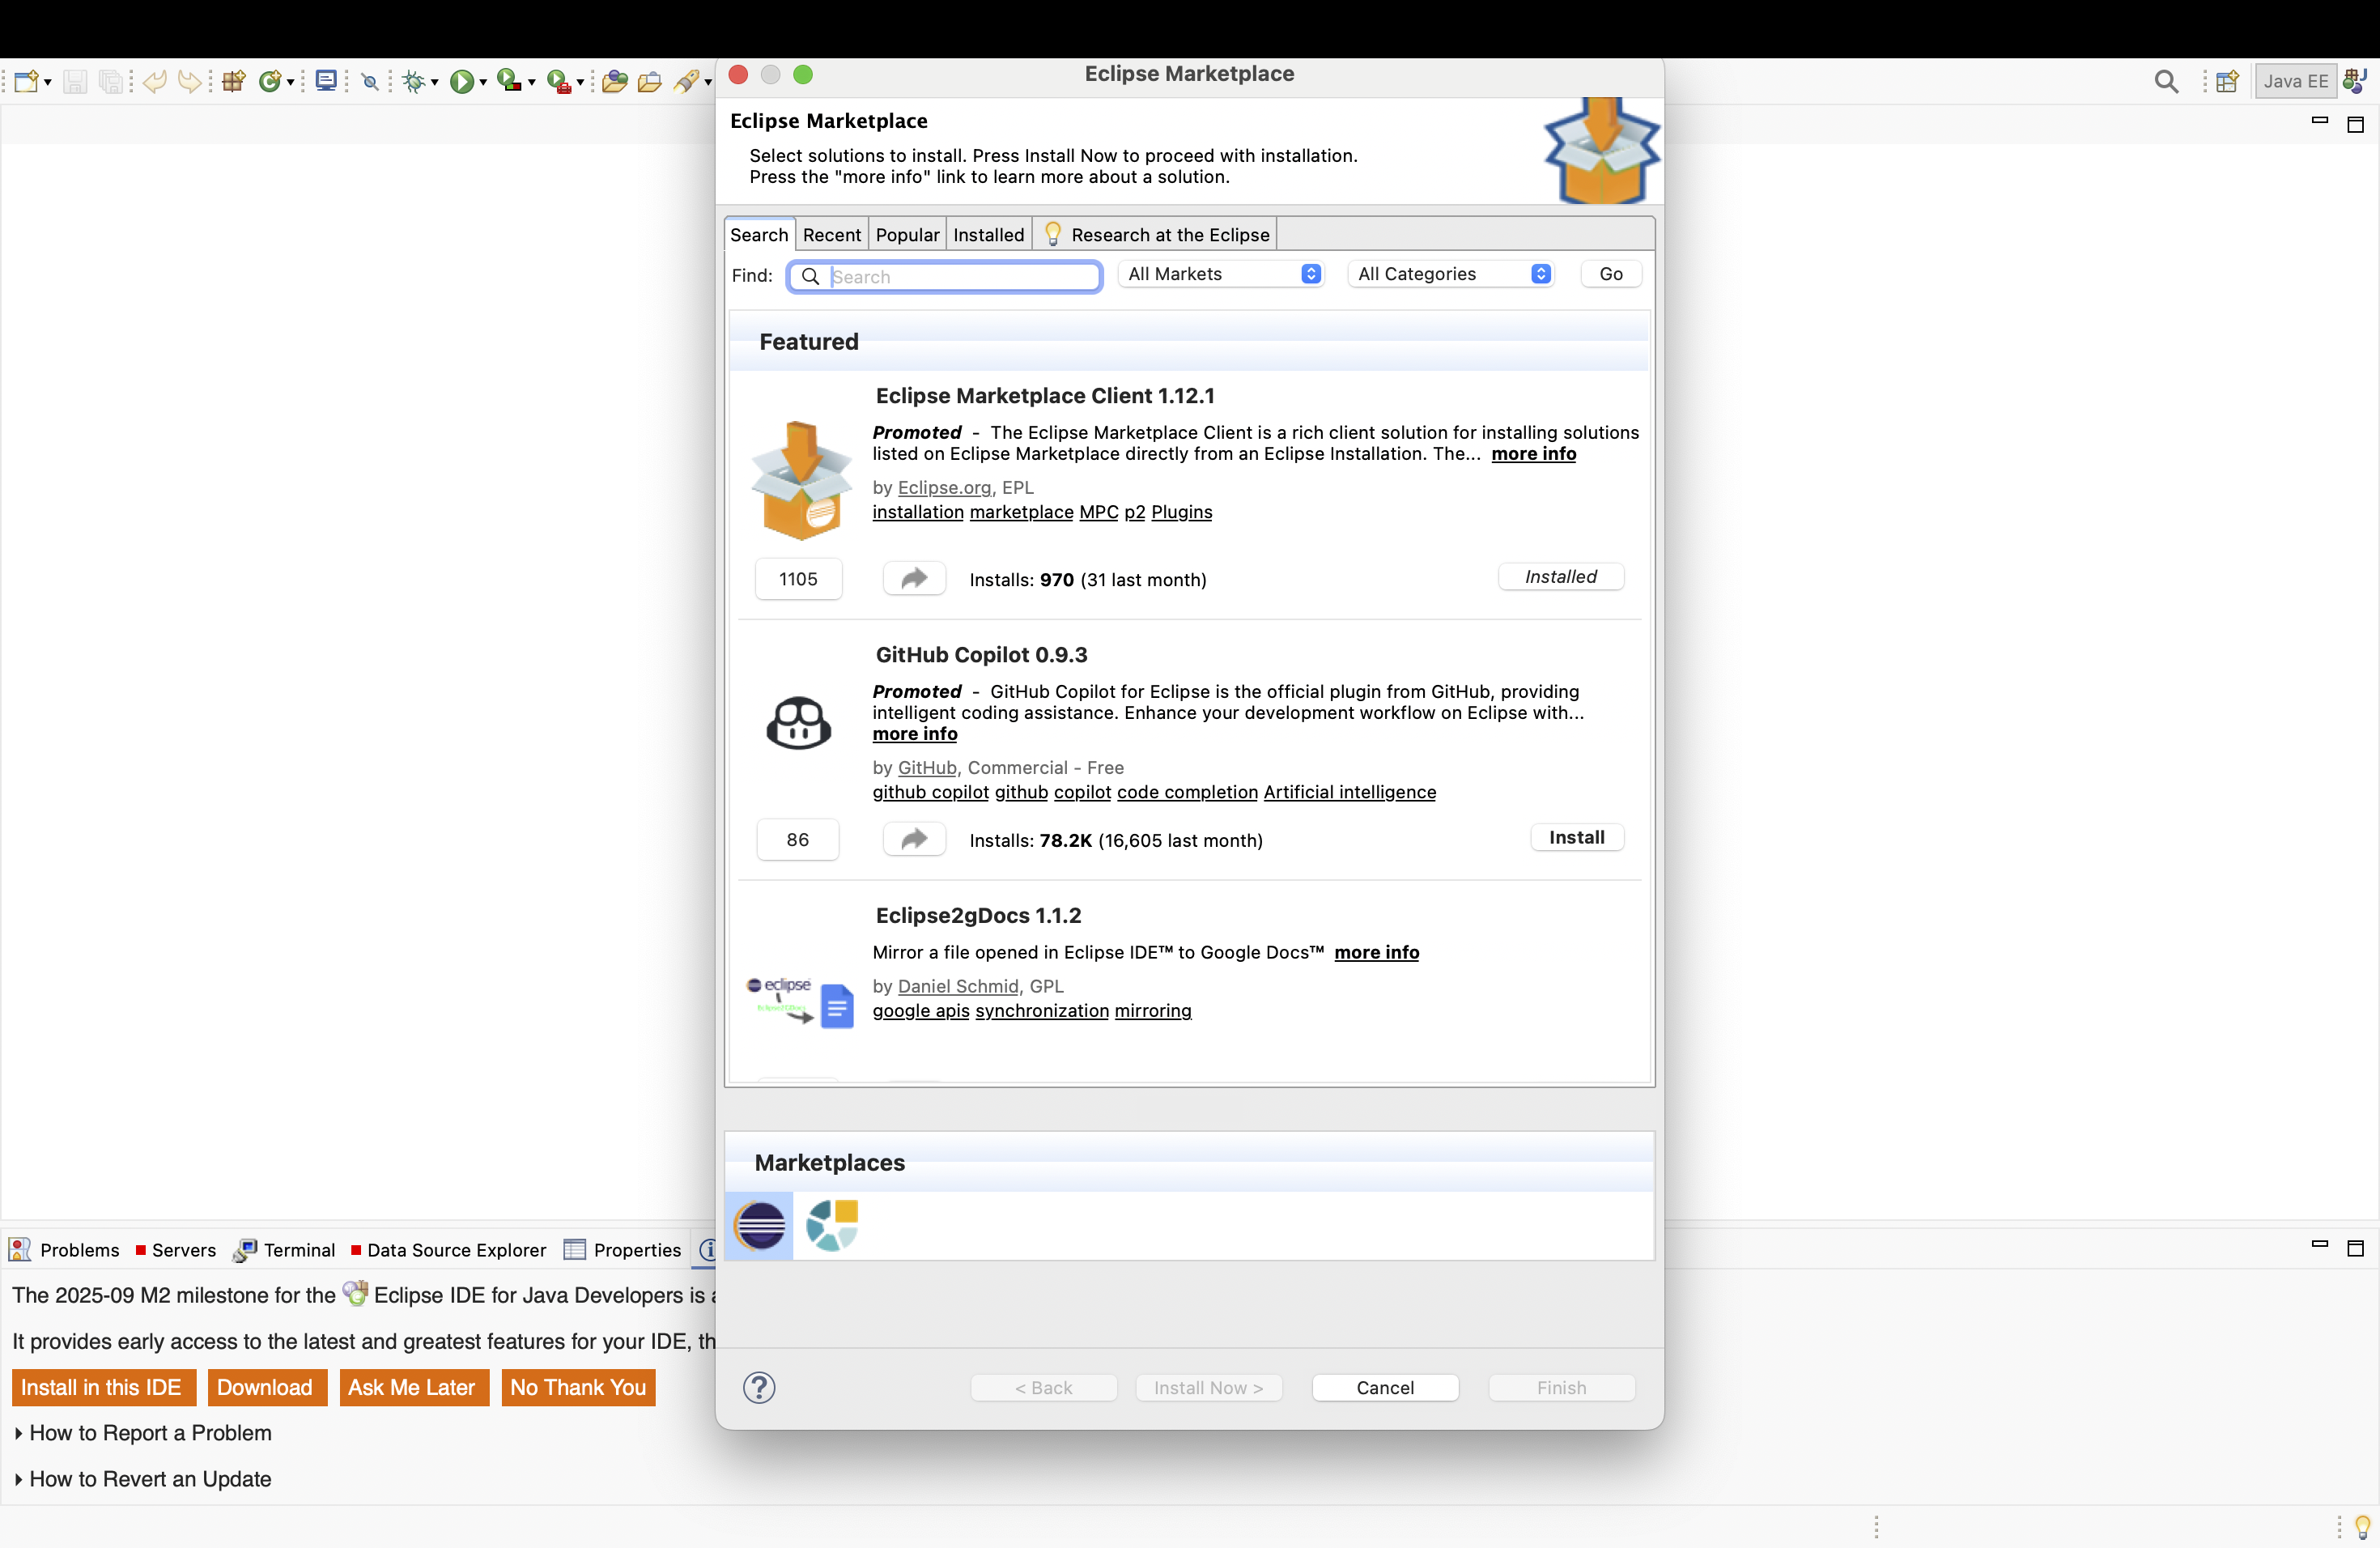The width and height of the screenshot is (2380, 1548).
Task: Click the New Java Package icon
Action: click(234, 81)
